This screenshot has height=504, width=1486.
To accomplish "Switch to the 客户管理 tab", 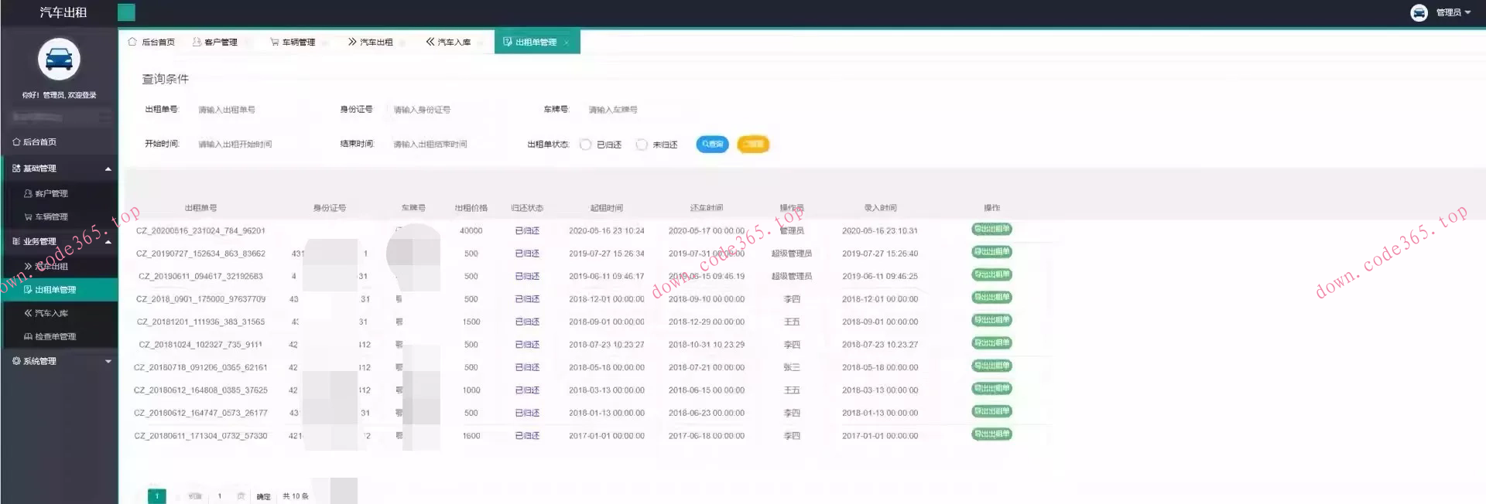I will (x=215, y=42).
